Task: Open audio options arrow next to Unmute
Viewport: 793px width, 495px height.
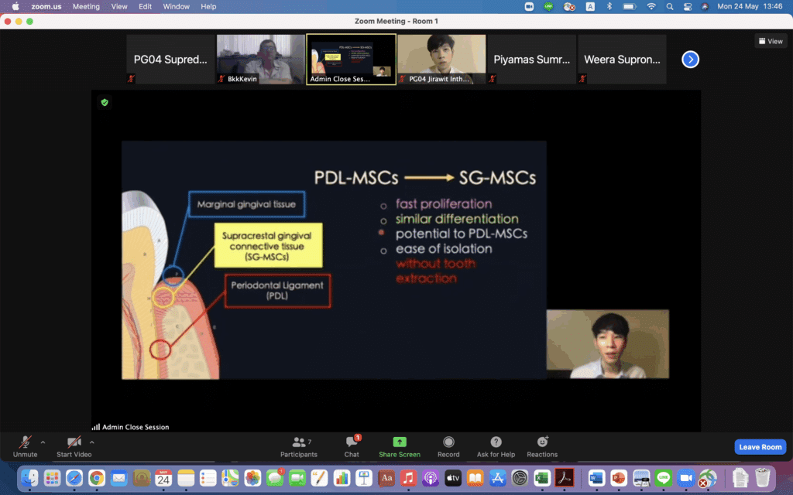Action: [43, 442]
